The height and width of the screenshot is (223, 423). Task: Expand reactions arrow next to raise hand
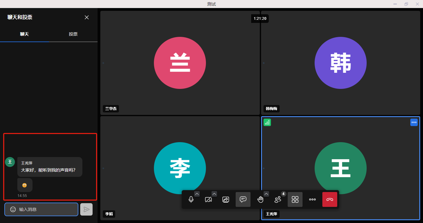[266, 194]
